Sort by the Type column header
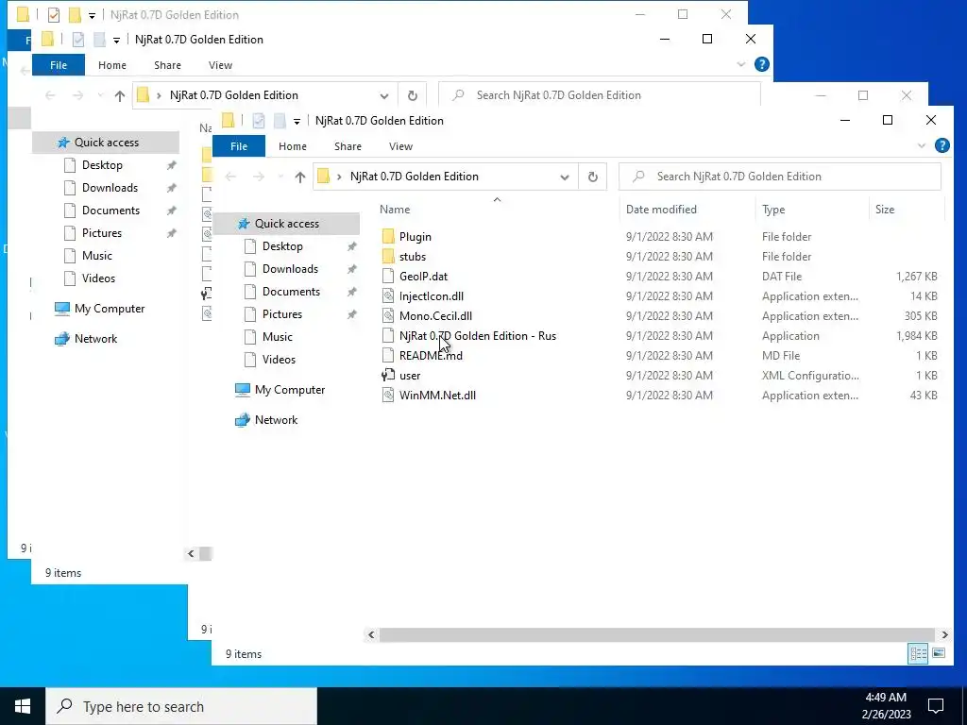 pos(773,209)
